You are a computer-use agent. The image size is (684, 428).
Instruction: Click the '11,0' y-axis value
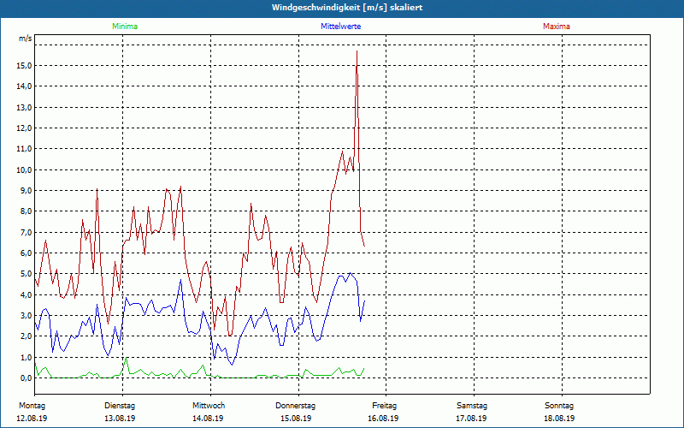24,149
